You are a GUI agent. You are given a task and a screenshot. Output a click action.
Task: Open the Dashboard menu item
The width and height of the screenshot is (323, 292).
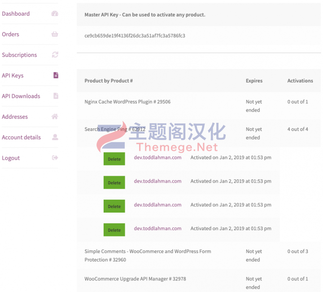(x=16, y=13)
